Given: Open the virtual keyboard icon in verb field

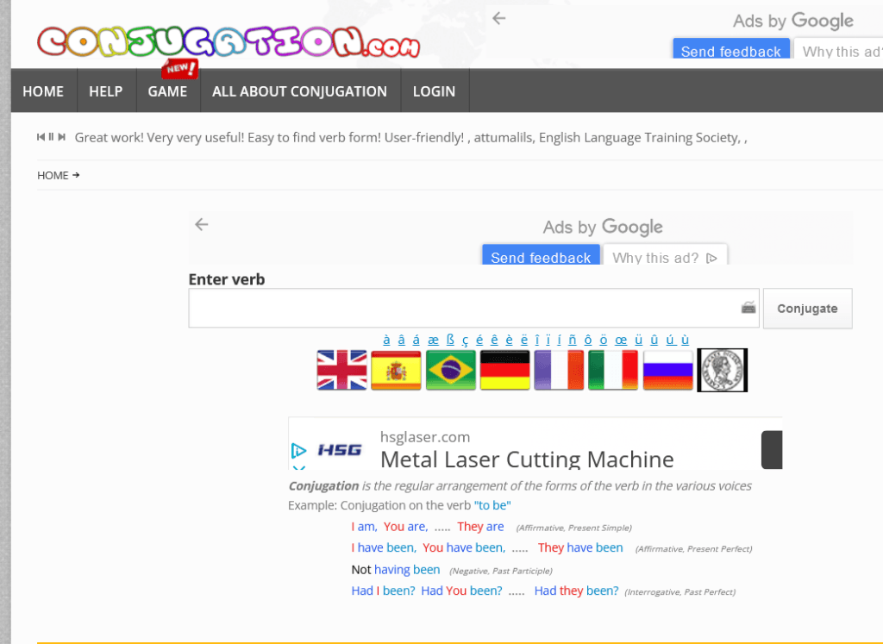Looking at the screenshot, I should 748,308.
